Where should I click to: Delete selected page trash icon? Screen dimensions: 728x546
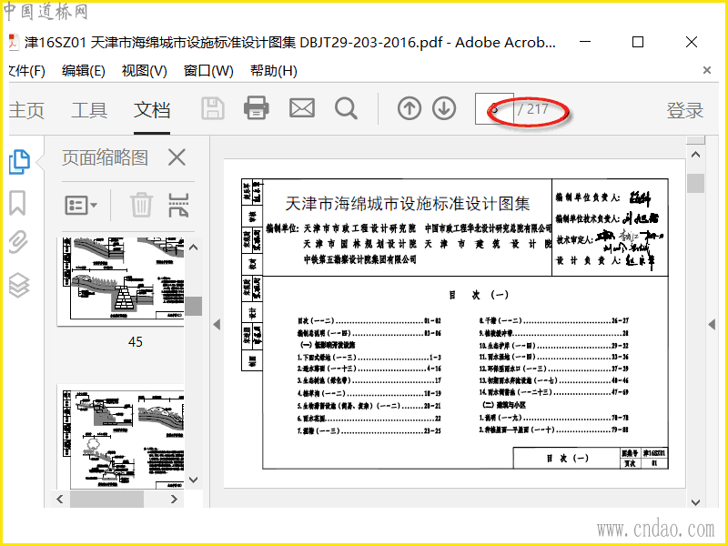tap(141, 205)
